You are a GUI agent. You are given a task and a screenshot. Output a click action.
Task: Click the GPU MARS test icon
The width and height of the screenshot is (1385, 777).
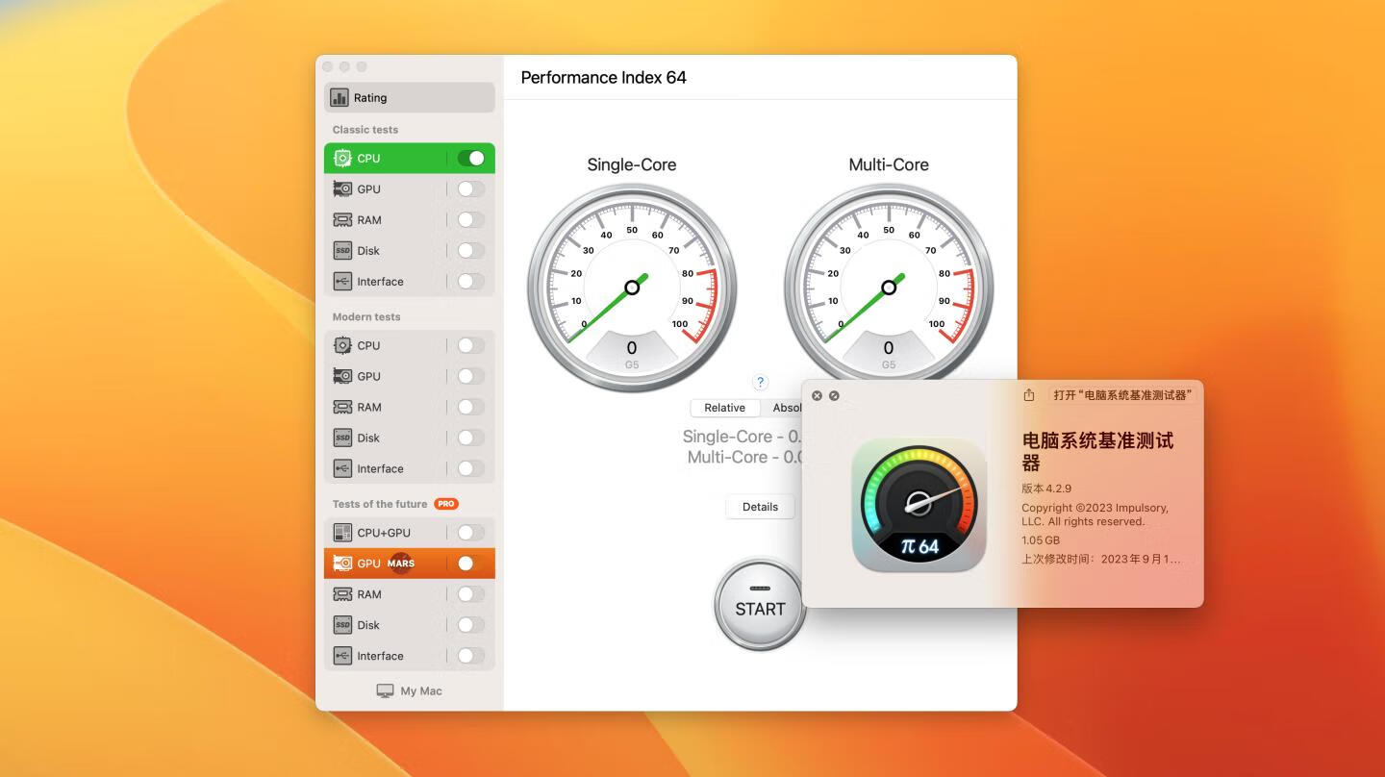tap(342, 563)
